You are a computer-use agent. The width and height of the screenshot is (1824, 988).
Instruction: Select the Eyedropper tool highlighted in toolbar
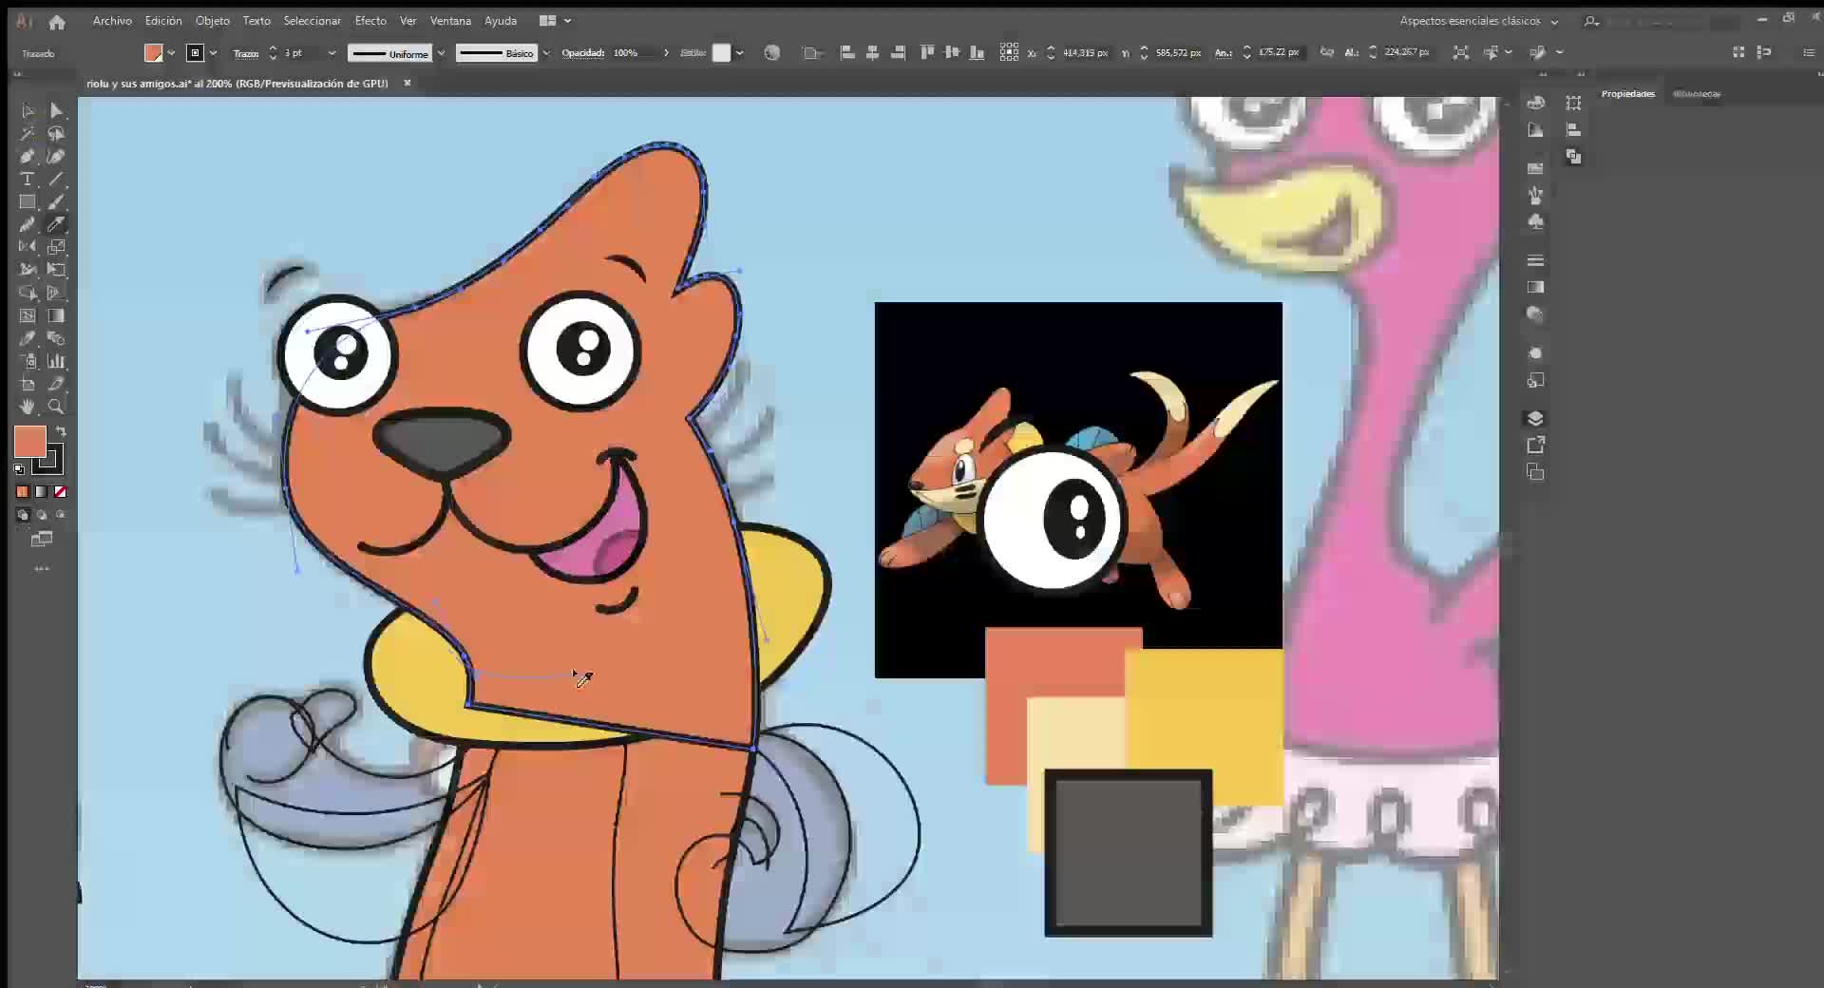pyautogui.click(x=56, y=225)
